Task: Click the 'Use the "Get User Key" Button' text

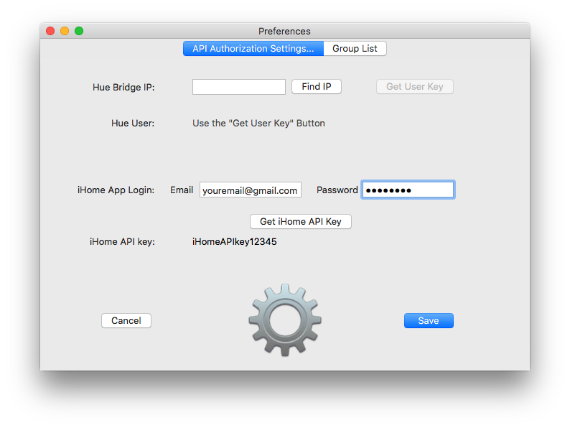Action: pyautogui.click(x=258, y=124)
